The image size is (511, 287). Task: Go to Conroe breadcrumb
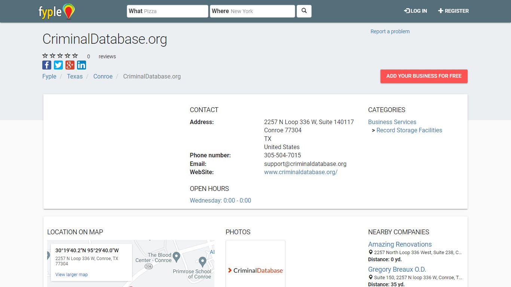(x=103, y=76)
